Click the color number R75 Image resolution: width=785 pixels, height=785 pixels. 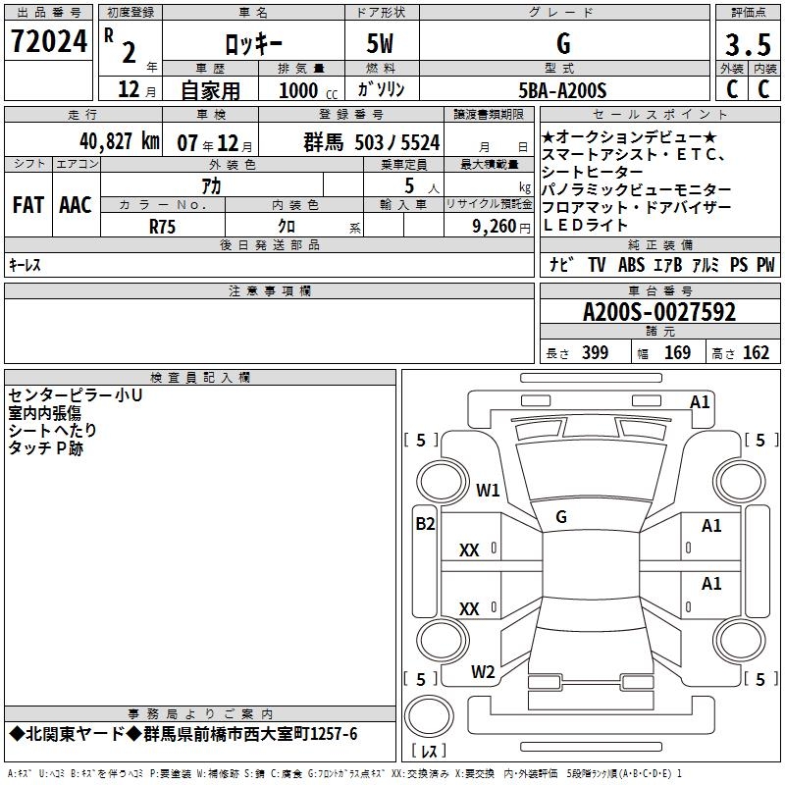162,224
